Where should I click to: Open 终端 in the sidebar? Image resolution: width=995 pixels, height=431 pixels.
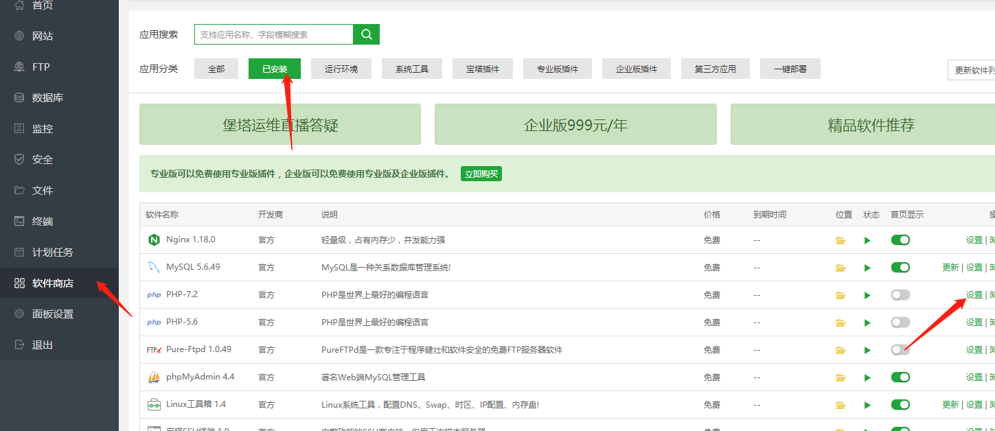[59, 221]
